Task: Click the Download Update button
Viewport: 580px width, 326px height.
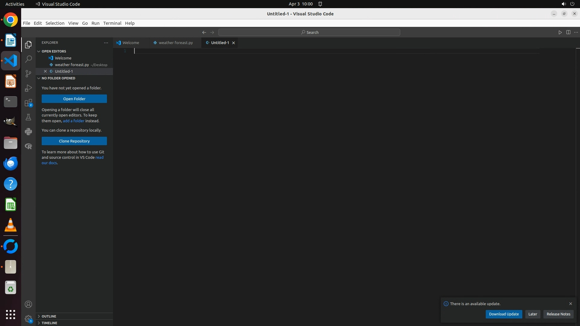Action: [x=504, y=314]
